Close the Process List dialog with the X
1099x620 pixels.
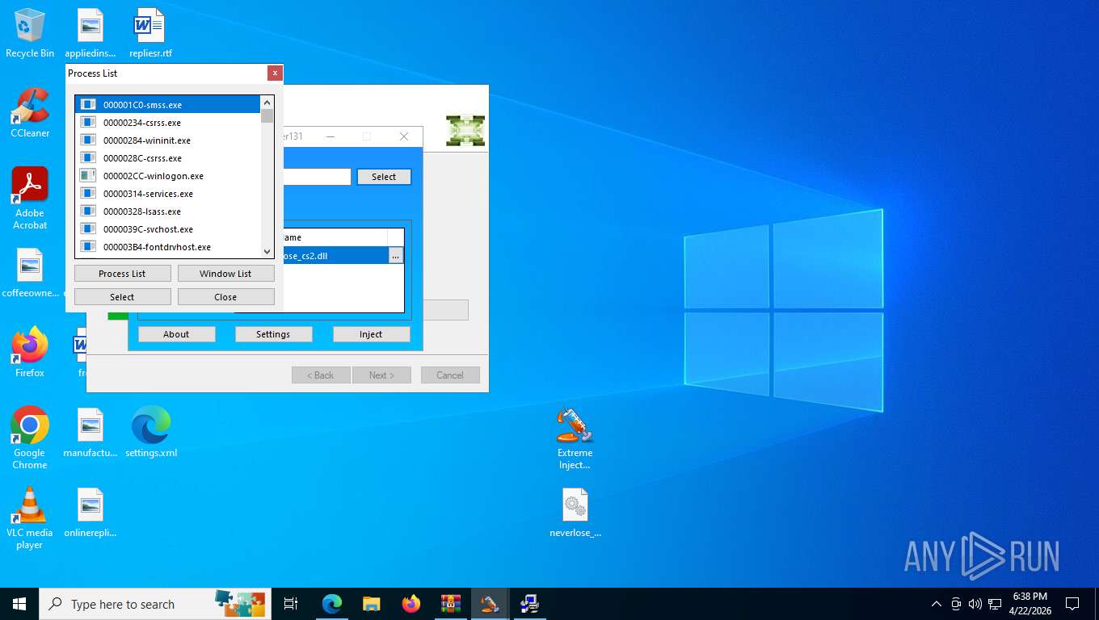(x=275, y=73)
